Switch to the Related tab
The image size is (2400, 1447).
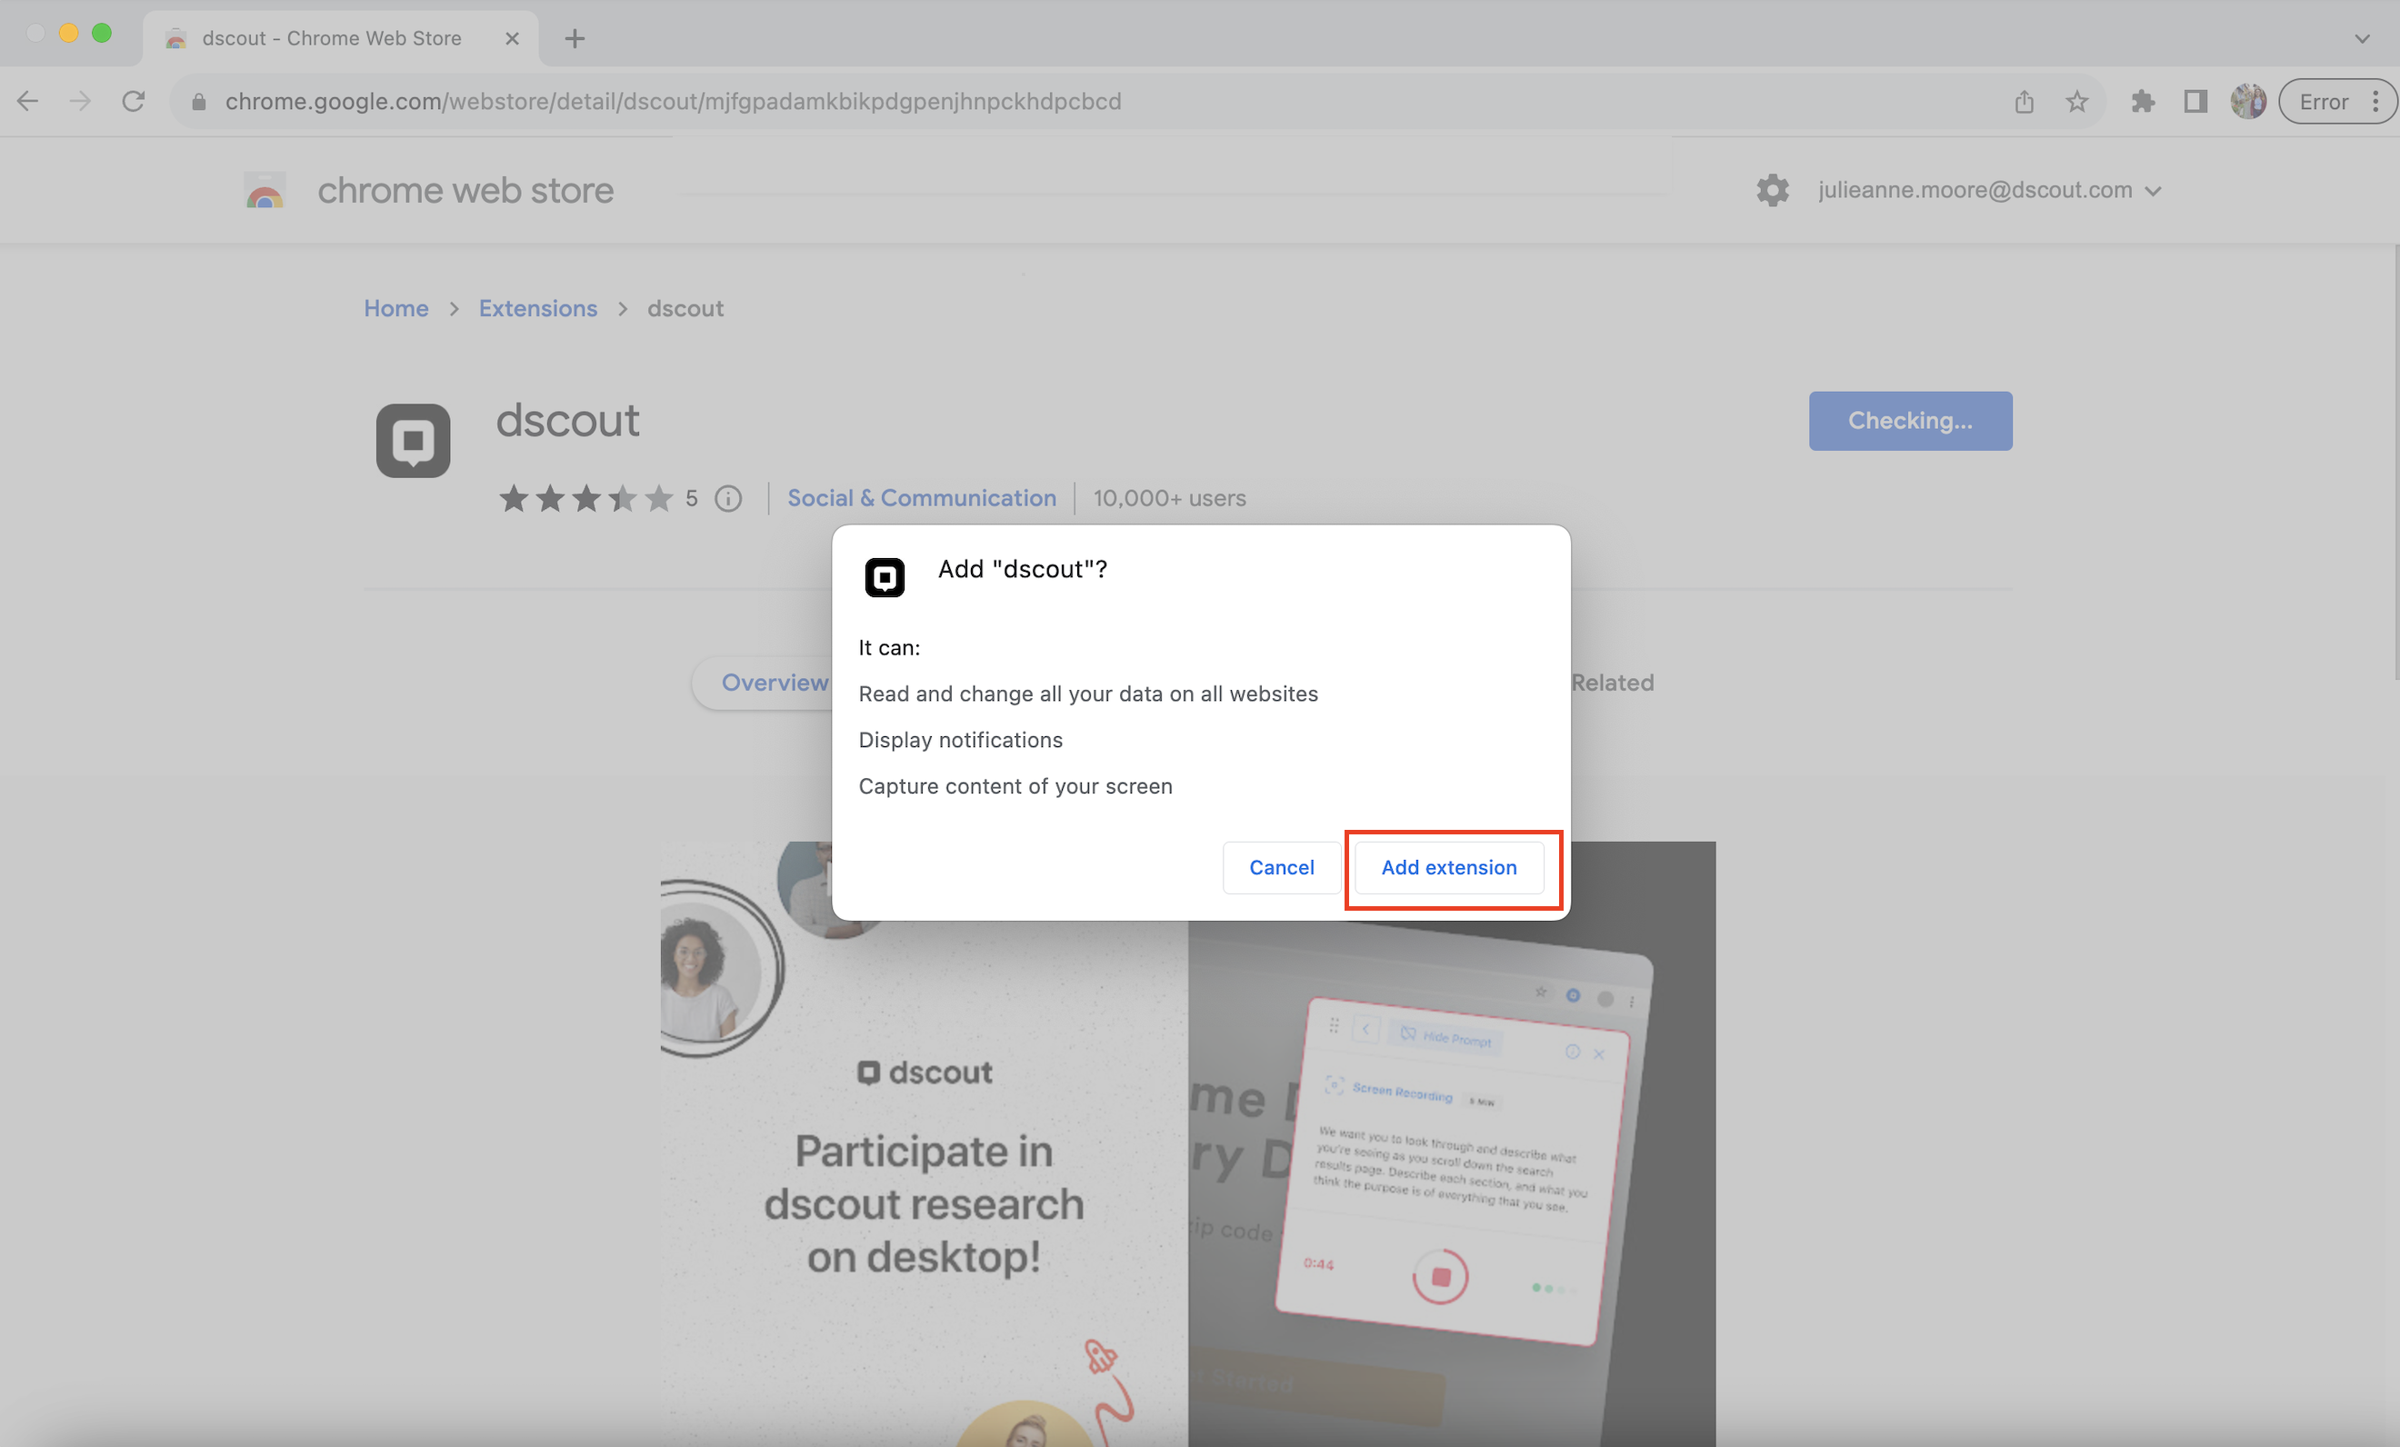pyautogui.click(x=1612, y=683)
